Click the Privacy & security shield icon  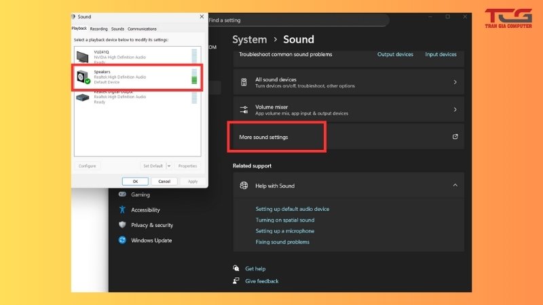(x=122, y=225)
